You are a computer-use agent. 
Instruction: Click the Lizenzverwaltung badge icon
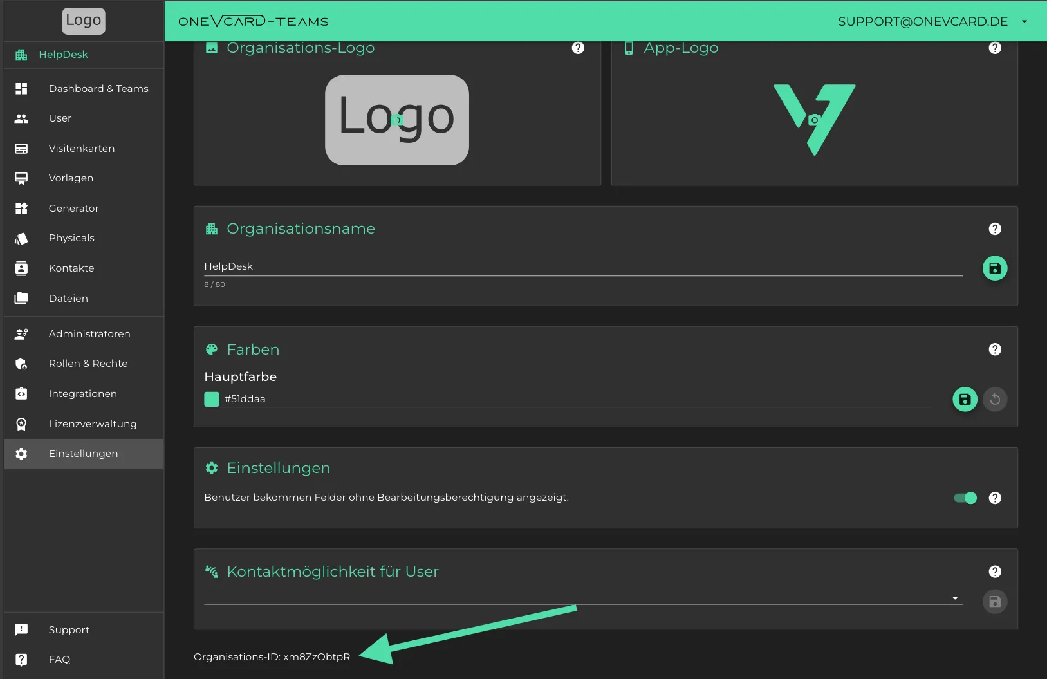coord(21,423)
